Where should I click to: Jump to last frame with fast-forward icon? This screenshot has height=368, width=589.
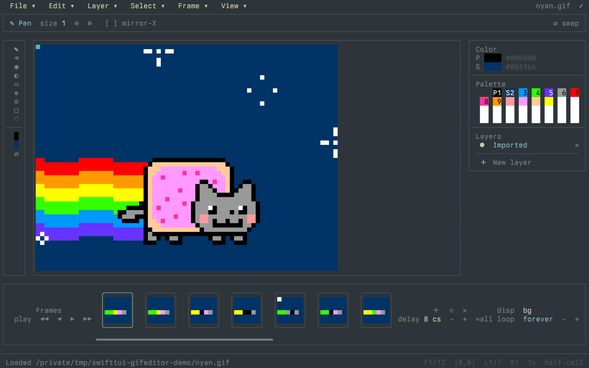pos(87,319)
